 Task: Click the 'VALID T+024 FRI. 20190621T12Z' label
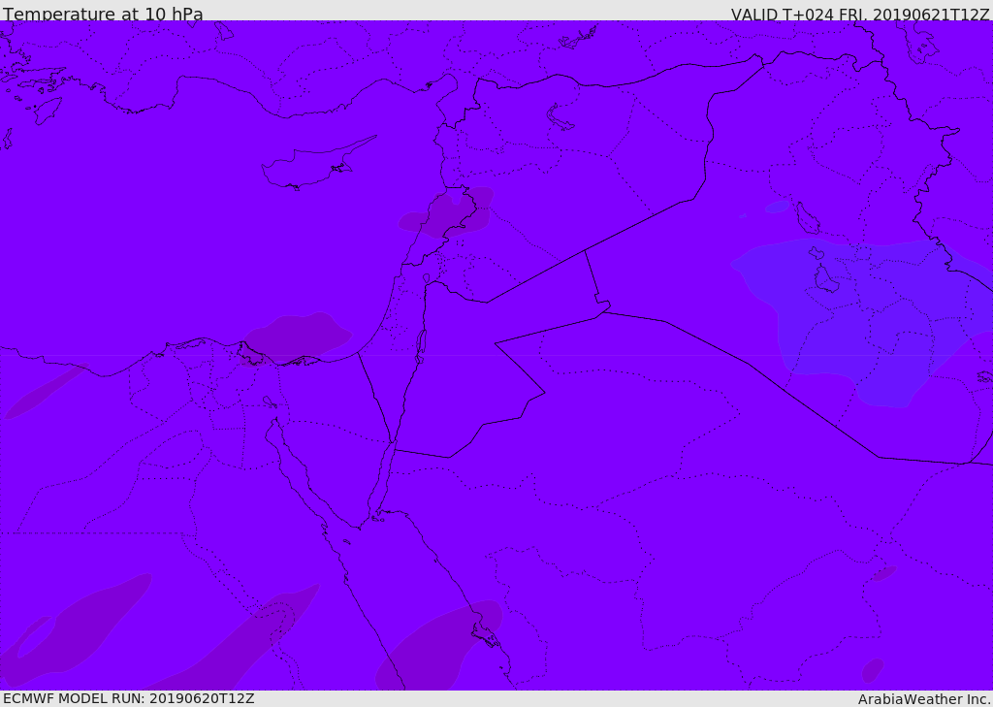pyautogui.click(x=860, y=14)
